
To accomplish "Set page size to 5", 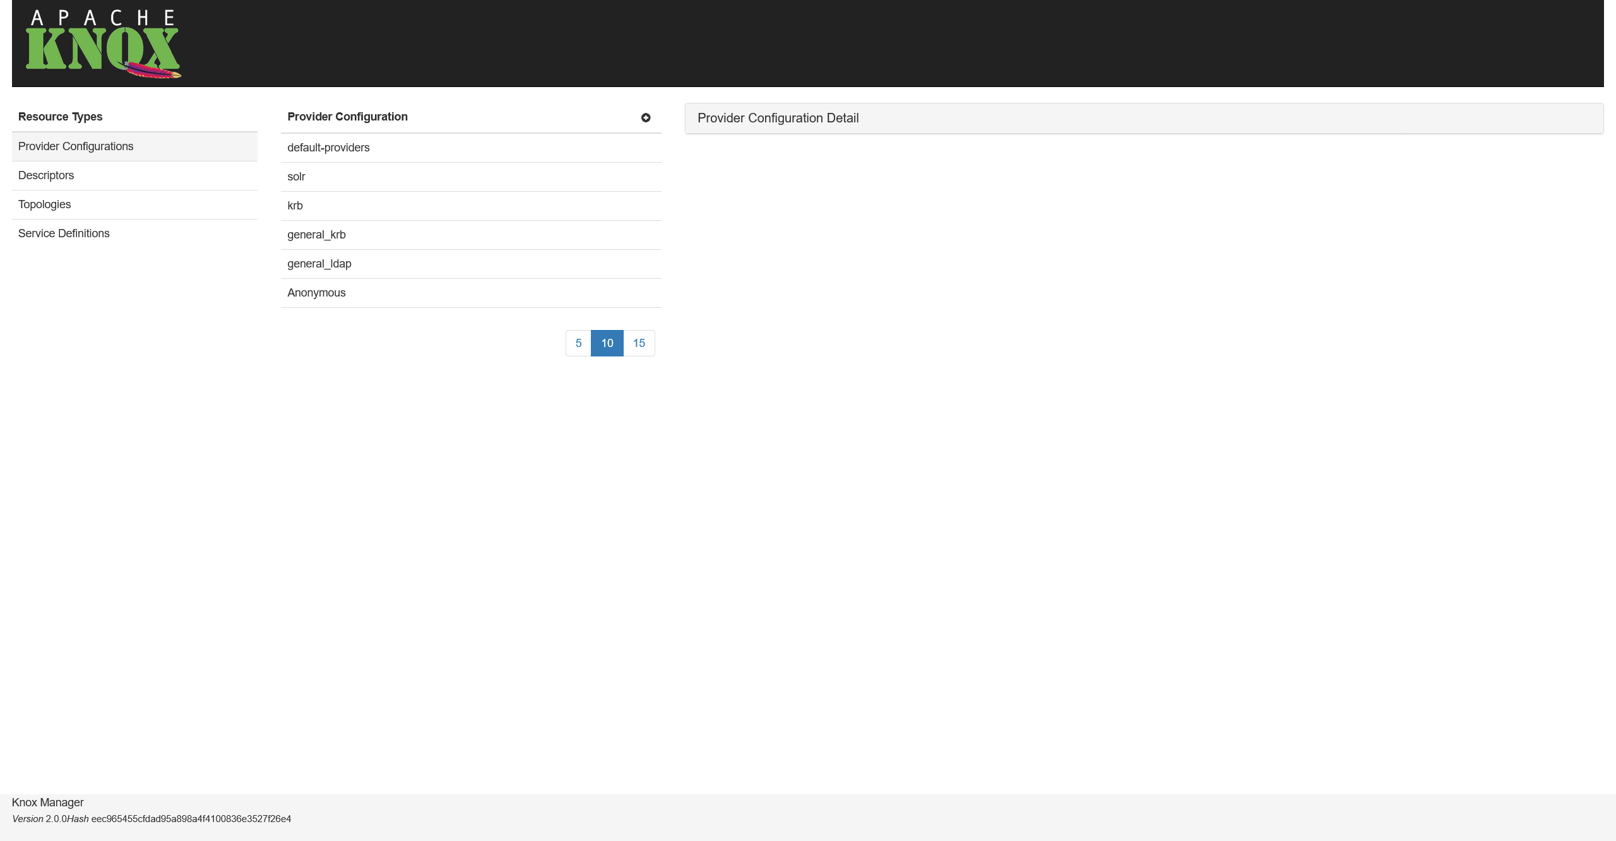I will pos(578,343).
